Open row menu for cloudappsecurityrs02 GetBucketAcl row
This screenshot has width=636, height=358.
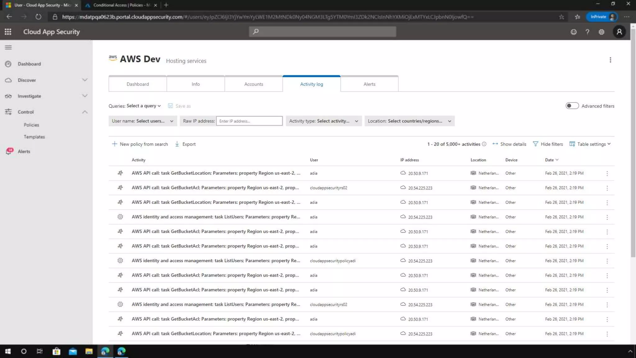[607, 188]
